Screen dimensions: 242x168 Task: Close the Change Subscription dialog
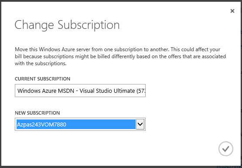click(x=232, y=11)
